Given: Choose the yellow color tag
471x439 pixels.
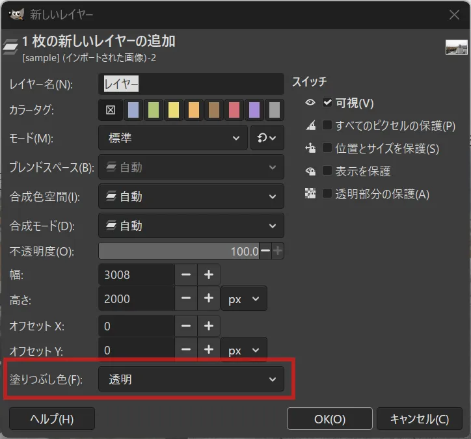Looking at the screenshot, I should click(x=174, y=110).
